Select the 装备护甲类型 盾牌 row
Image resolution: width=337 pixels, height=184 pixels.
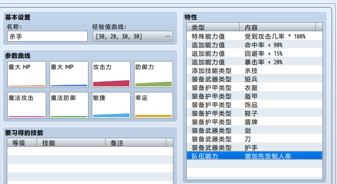point(255,122)
